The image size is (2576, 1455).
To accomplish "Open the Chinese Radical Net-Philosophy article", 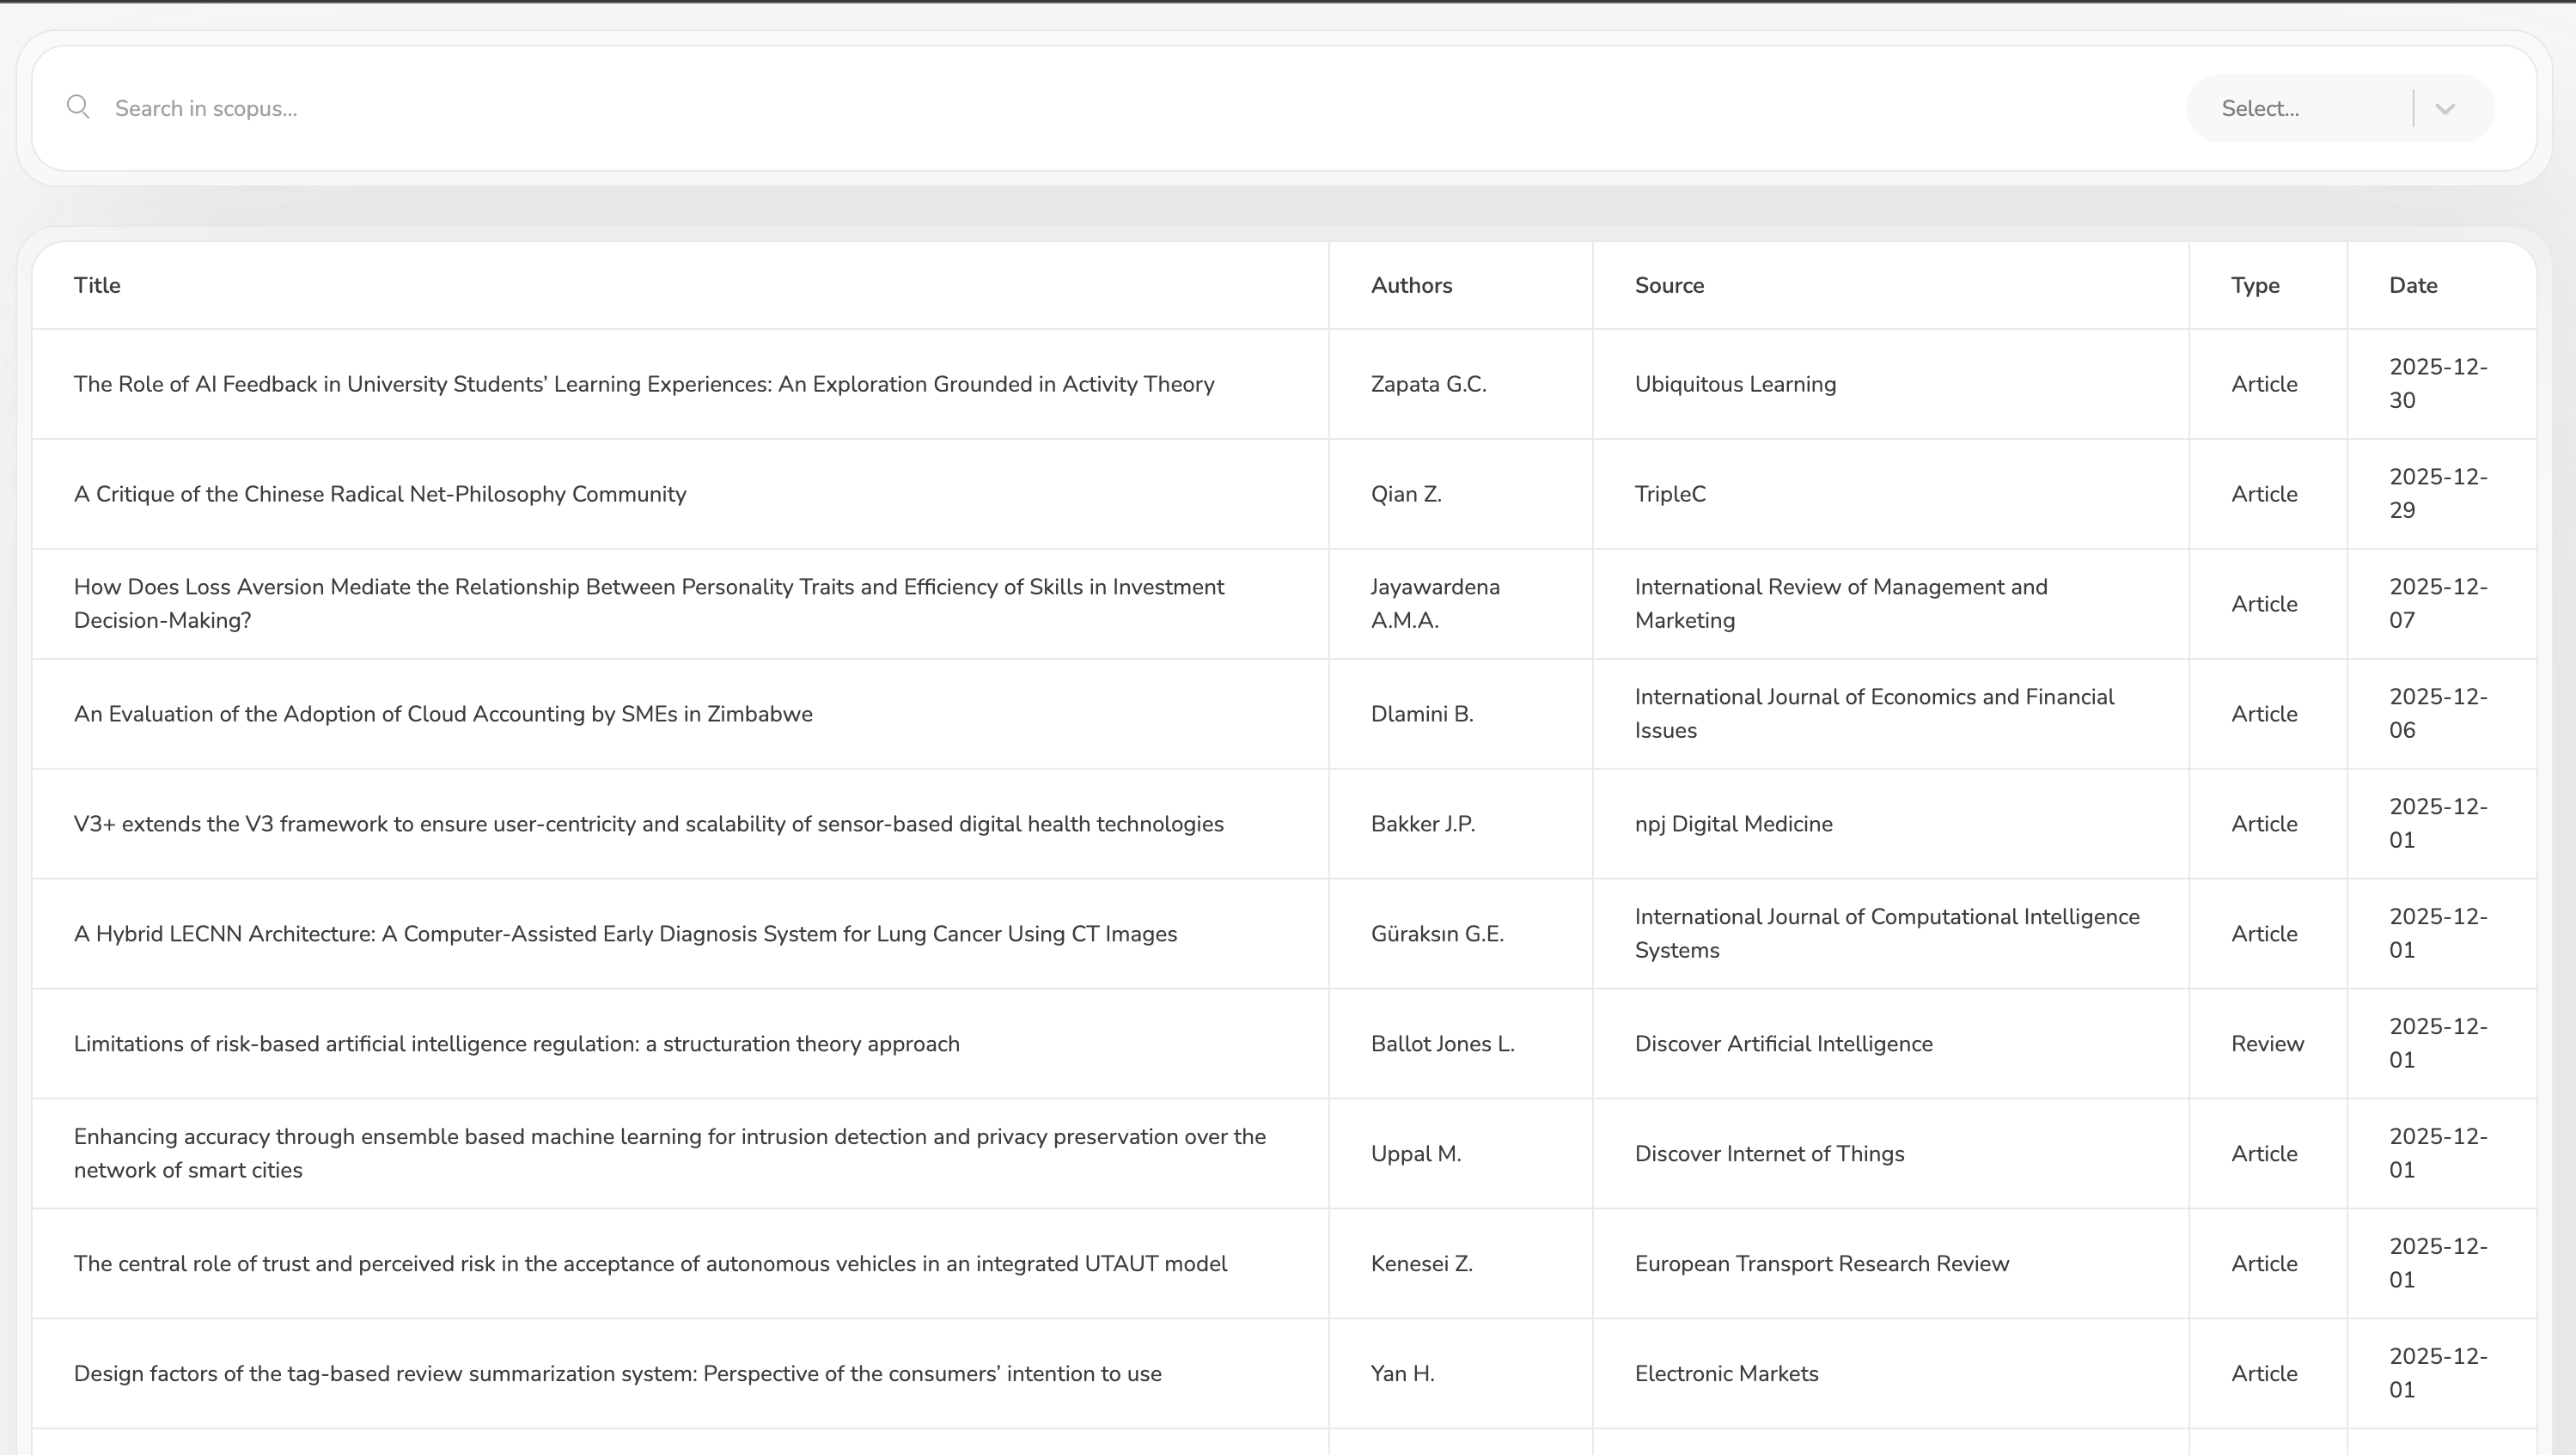I will [380, 494].
